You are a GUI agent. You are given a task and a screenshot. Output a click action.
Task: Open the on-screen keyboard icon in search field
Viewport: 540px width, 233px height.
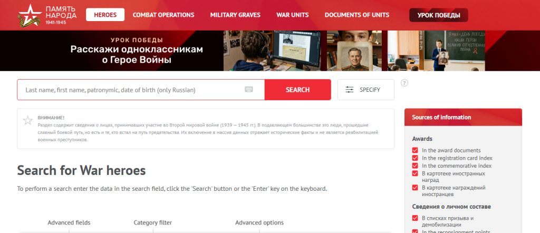(249, 90)
